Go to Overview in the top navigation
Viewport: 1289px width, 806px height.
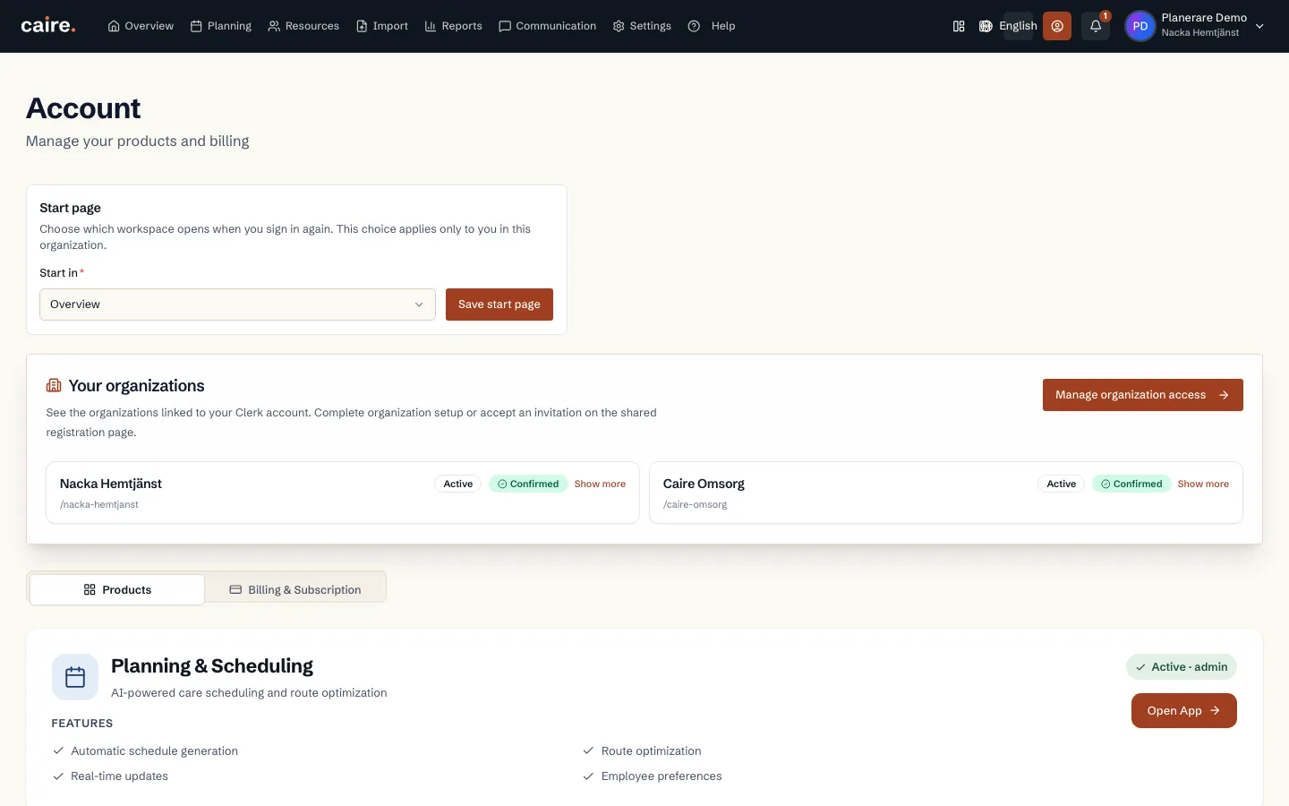[141, 26]
